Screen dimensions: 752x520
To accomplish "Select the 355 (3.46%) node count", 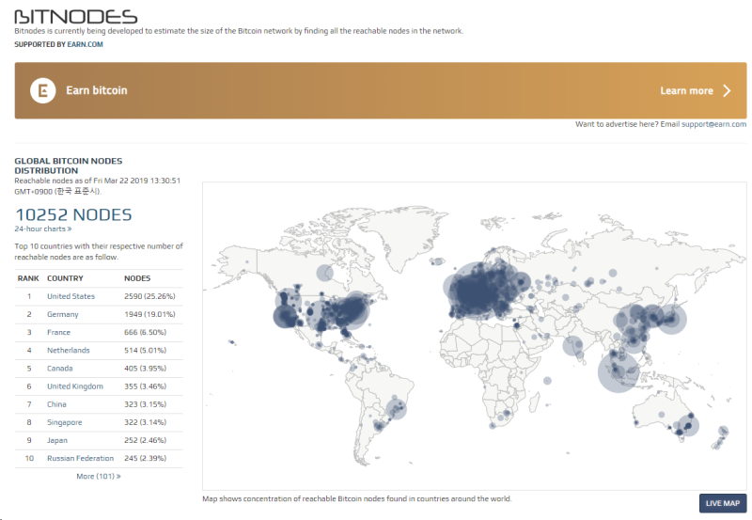I will [x=146, y=386].
